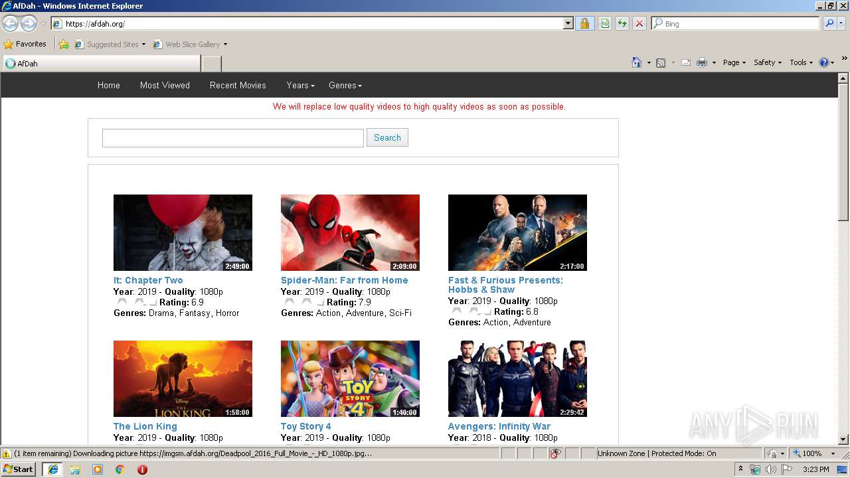Click the It: Chapter Two thumbnail

tap(183, 232)
